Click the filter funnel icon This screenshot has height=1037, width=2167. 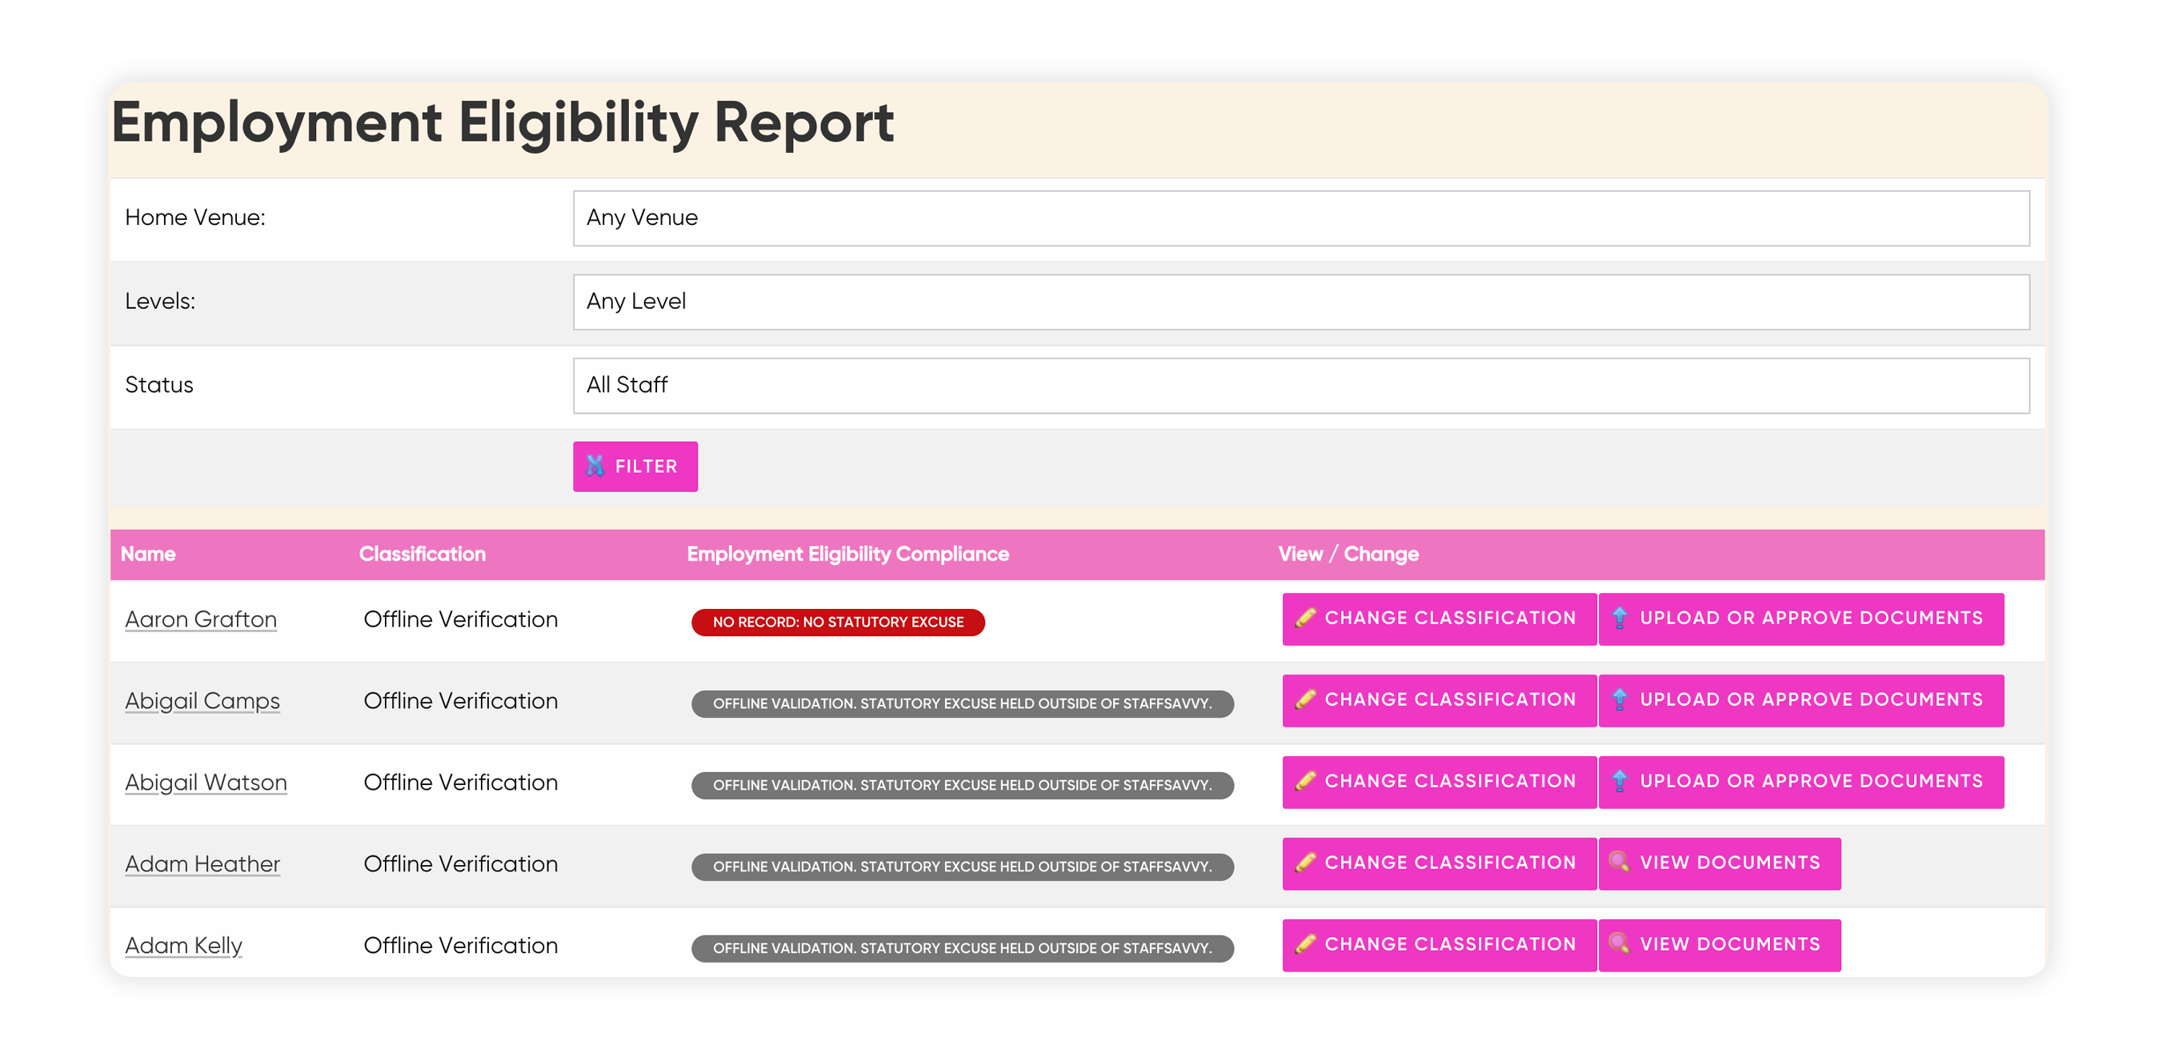[x=595, y=466]
